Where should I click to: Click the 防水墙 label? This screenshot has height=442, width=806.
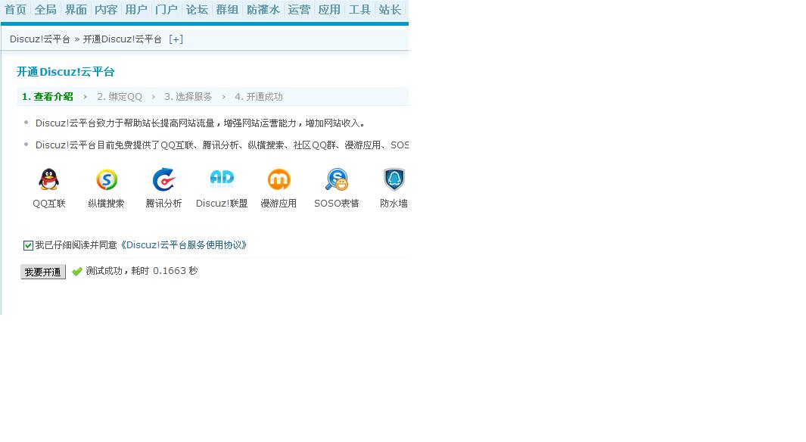(x=394, y=204)
